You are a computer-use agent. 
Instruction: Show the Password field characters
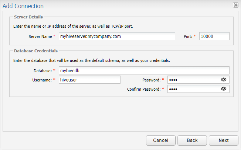coord(224,80)
